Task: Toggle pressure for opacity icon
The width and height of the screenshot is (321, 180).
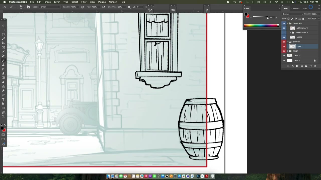Action: [83, 7]
